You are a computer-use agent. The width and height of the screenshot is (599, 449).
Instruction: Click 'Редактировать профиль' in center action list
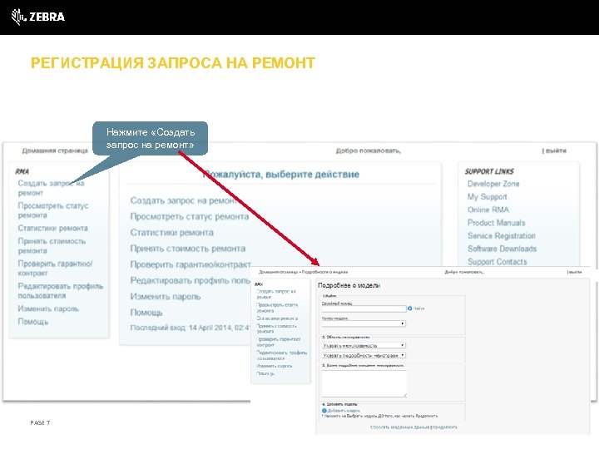coord(190,281)
